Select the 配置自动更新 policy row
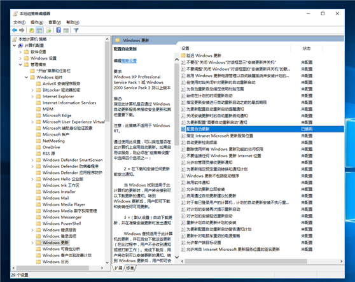Image resolution: width=355 pixels, height=282 pixels. tap(262, 129)
